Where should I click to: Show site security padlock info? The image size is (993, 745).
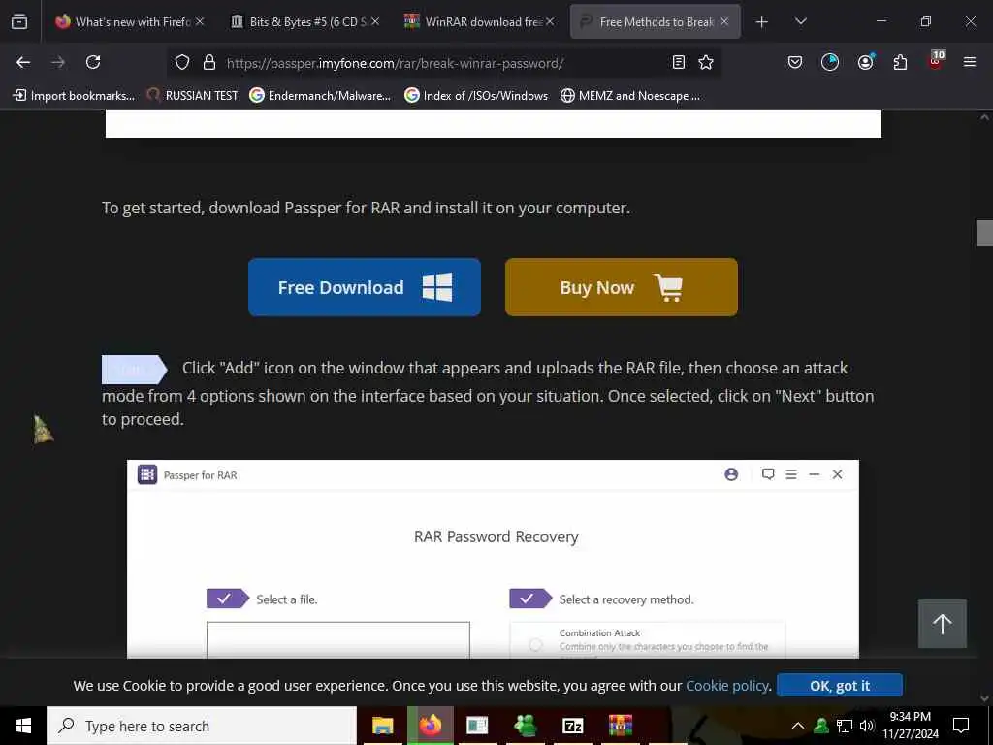click(x=209, y=62)
